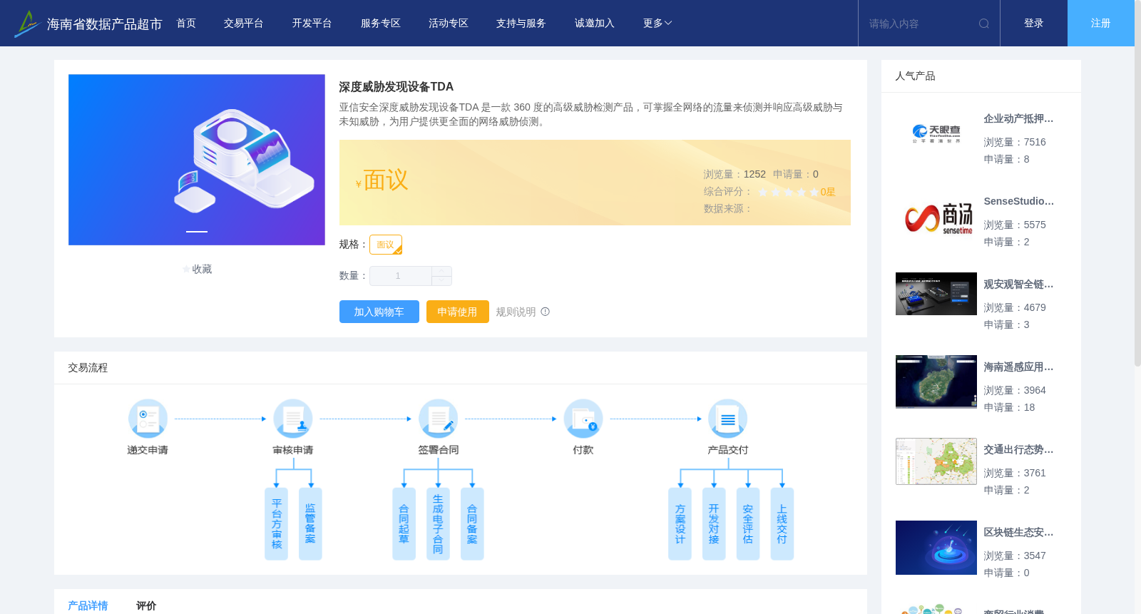Open the 开发平台 nav item

pos(312,24)
